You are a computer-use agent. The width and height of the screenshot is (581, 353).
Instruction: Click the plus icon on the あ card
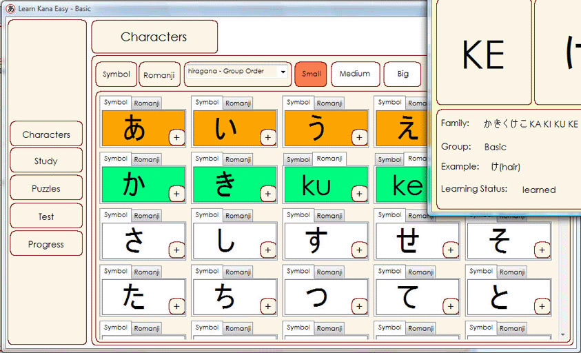tap(176, 138)
